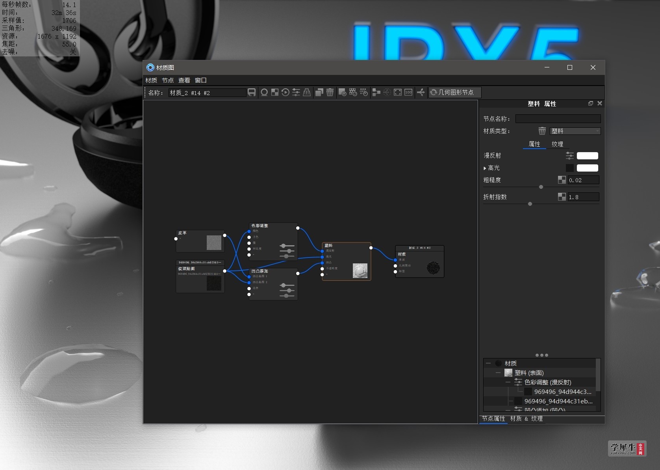Click the 几何图形节点 button

[454, 92]
